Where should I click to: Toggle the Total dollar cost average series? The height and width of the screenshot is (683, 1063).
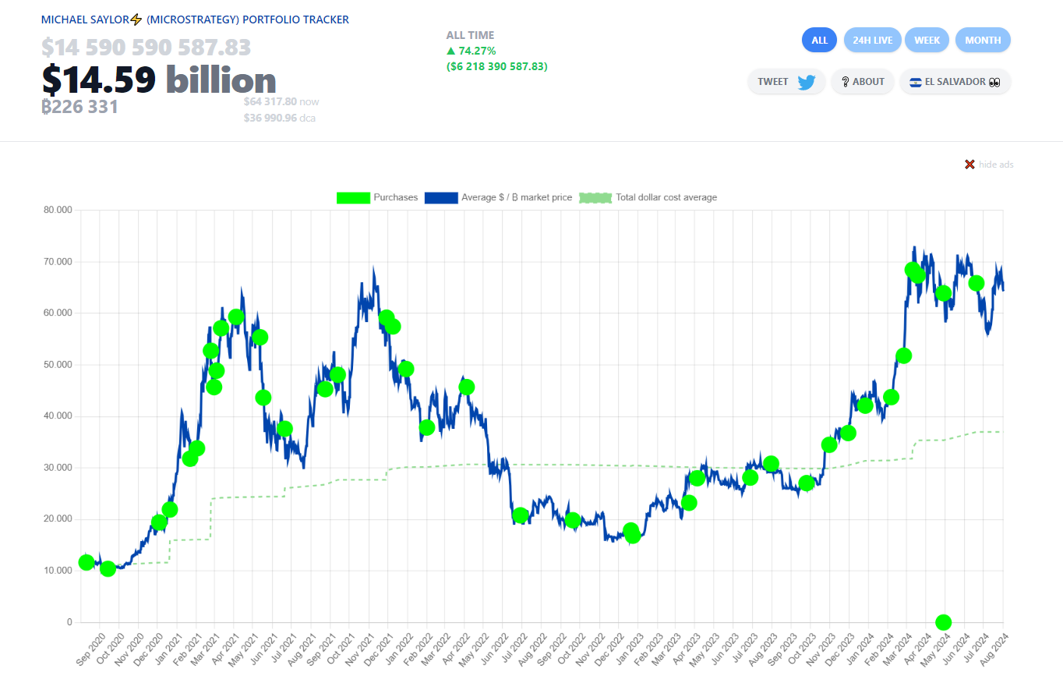click(x=647, y=197)
